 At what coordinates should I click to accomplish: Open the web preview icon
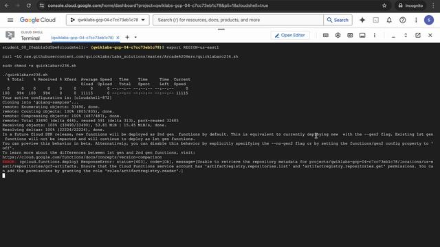[350, 35]
